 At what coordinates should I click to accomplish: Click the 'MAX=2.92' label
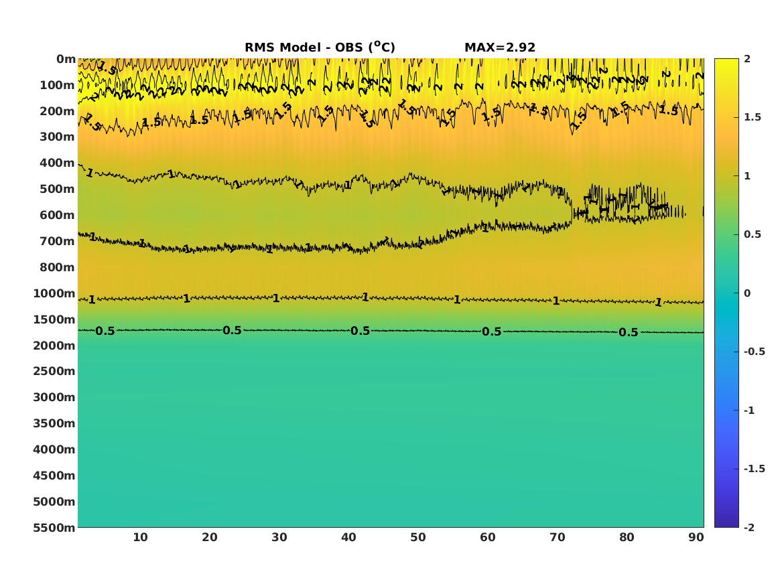click(x=500, y=48)
